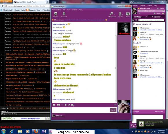Viewport: 168px width, 134px height.
Task: Click the Photos sharing icon
Action: tap(128, 14)
